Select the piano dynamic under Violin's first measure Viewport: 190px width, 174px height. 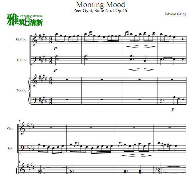click(x=55, y=48)
